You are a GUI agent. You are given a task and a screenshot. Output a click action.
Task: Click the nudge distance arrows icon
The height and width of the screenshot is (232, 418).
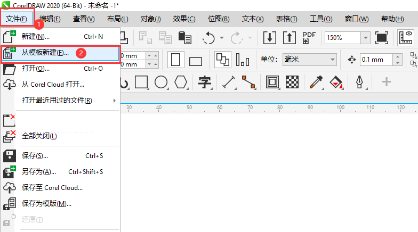352,60
